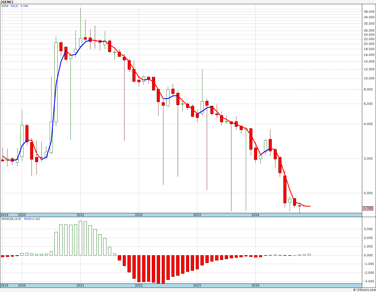Click the 30.000 price axis label
376x292 pixels.
tap(369, 24)
